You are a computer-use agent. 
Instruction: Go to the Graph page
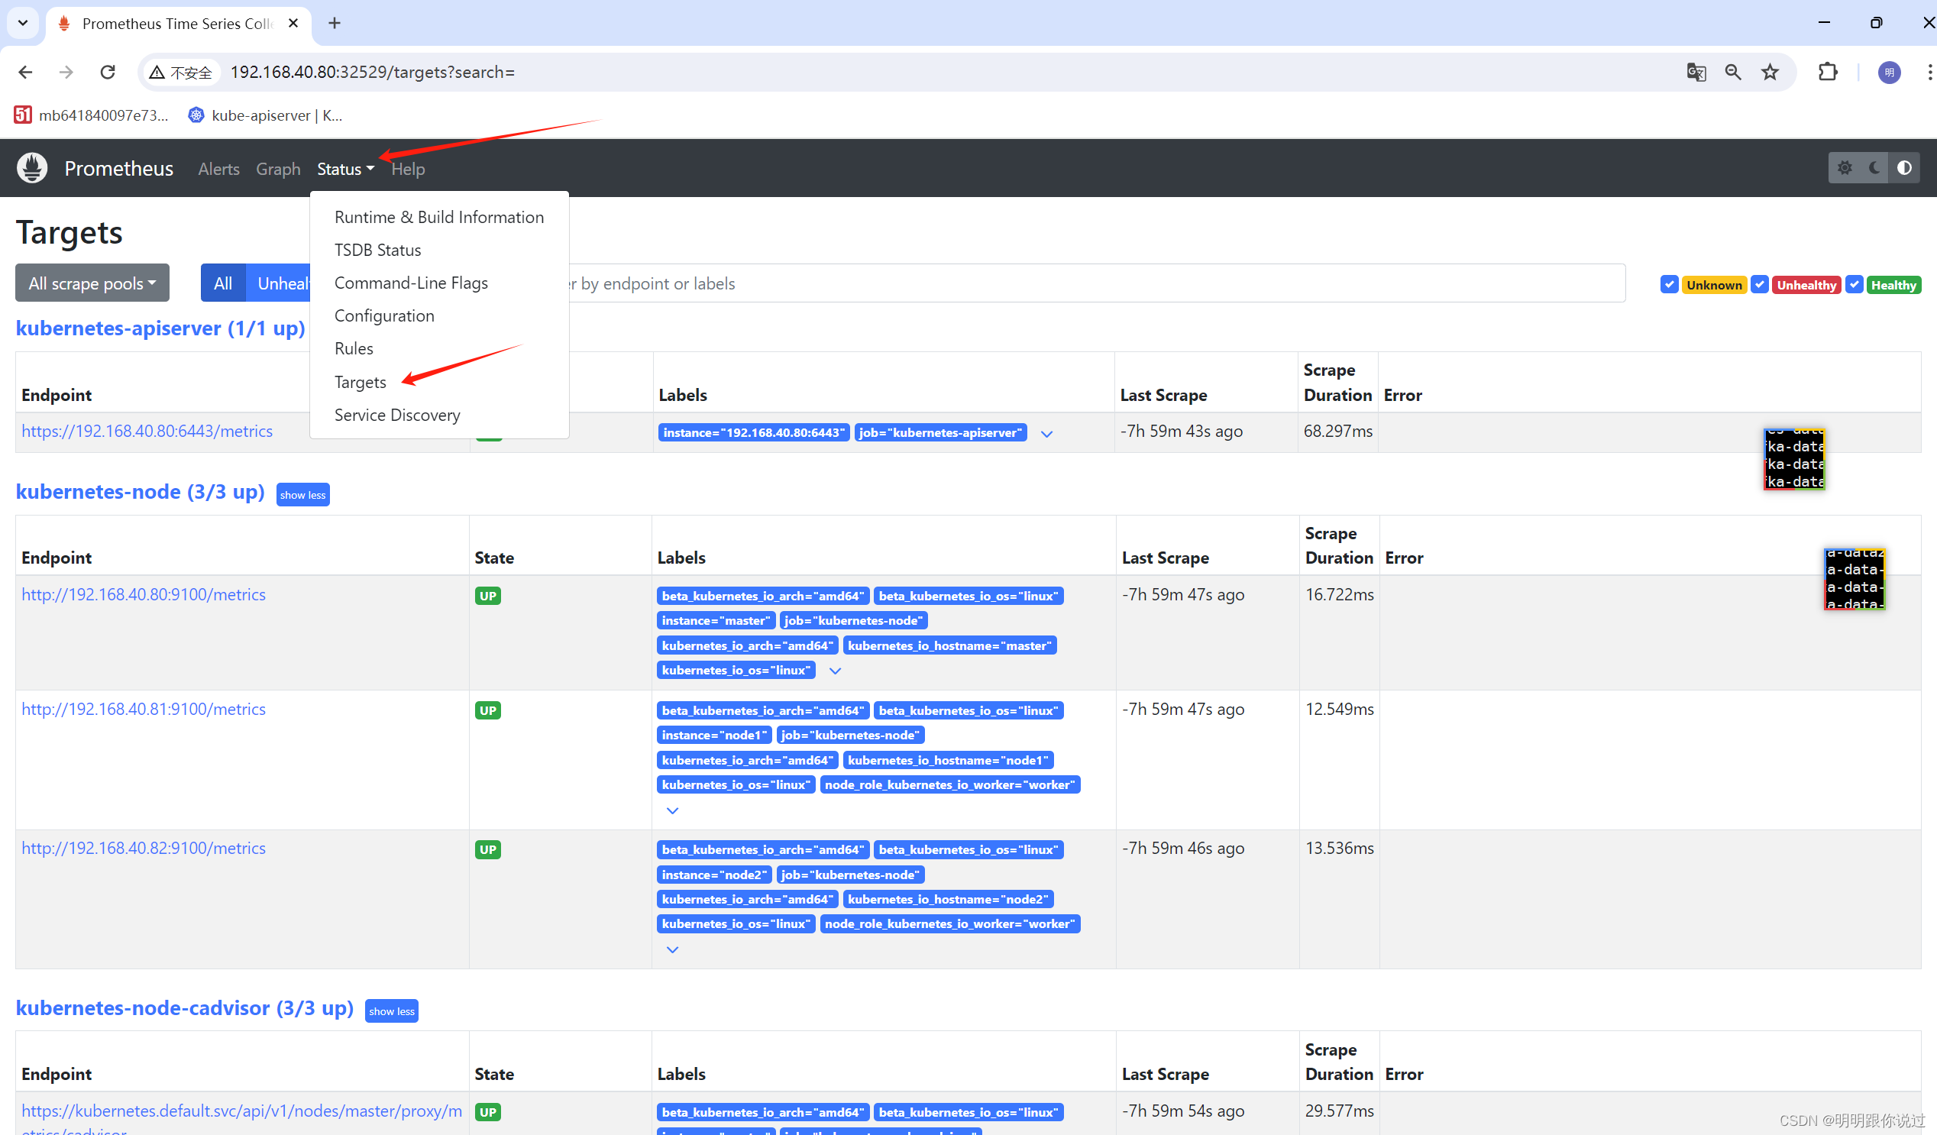pyautogui.click(x=278, y=169)
